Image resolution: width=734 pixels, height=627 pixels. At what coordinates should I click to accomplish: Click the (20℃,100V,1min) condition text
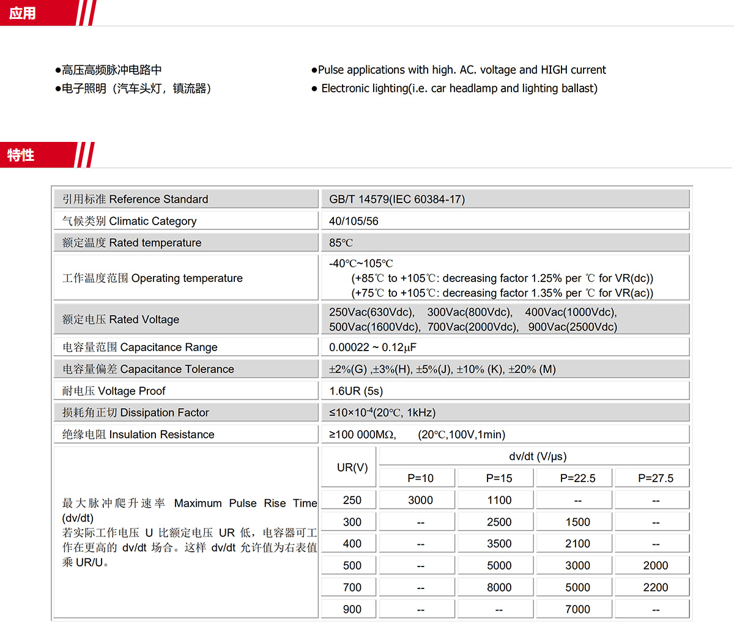(461, 434)
